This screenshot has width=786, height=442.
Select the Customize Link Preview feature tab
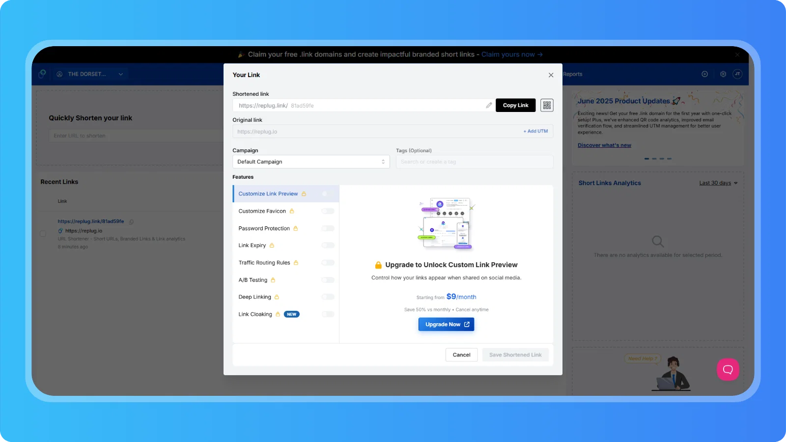(286, 194)
